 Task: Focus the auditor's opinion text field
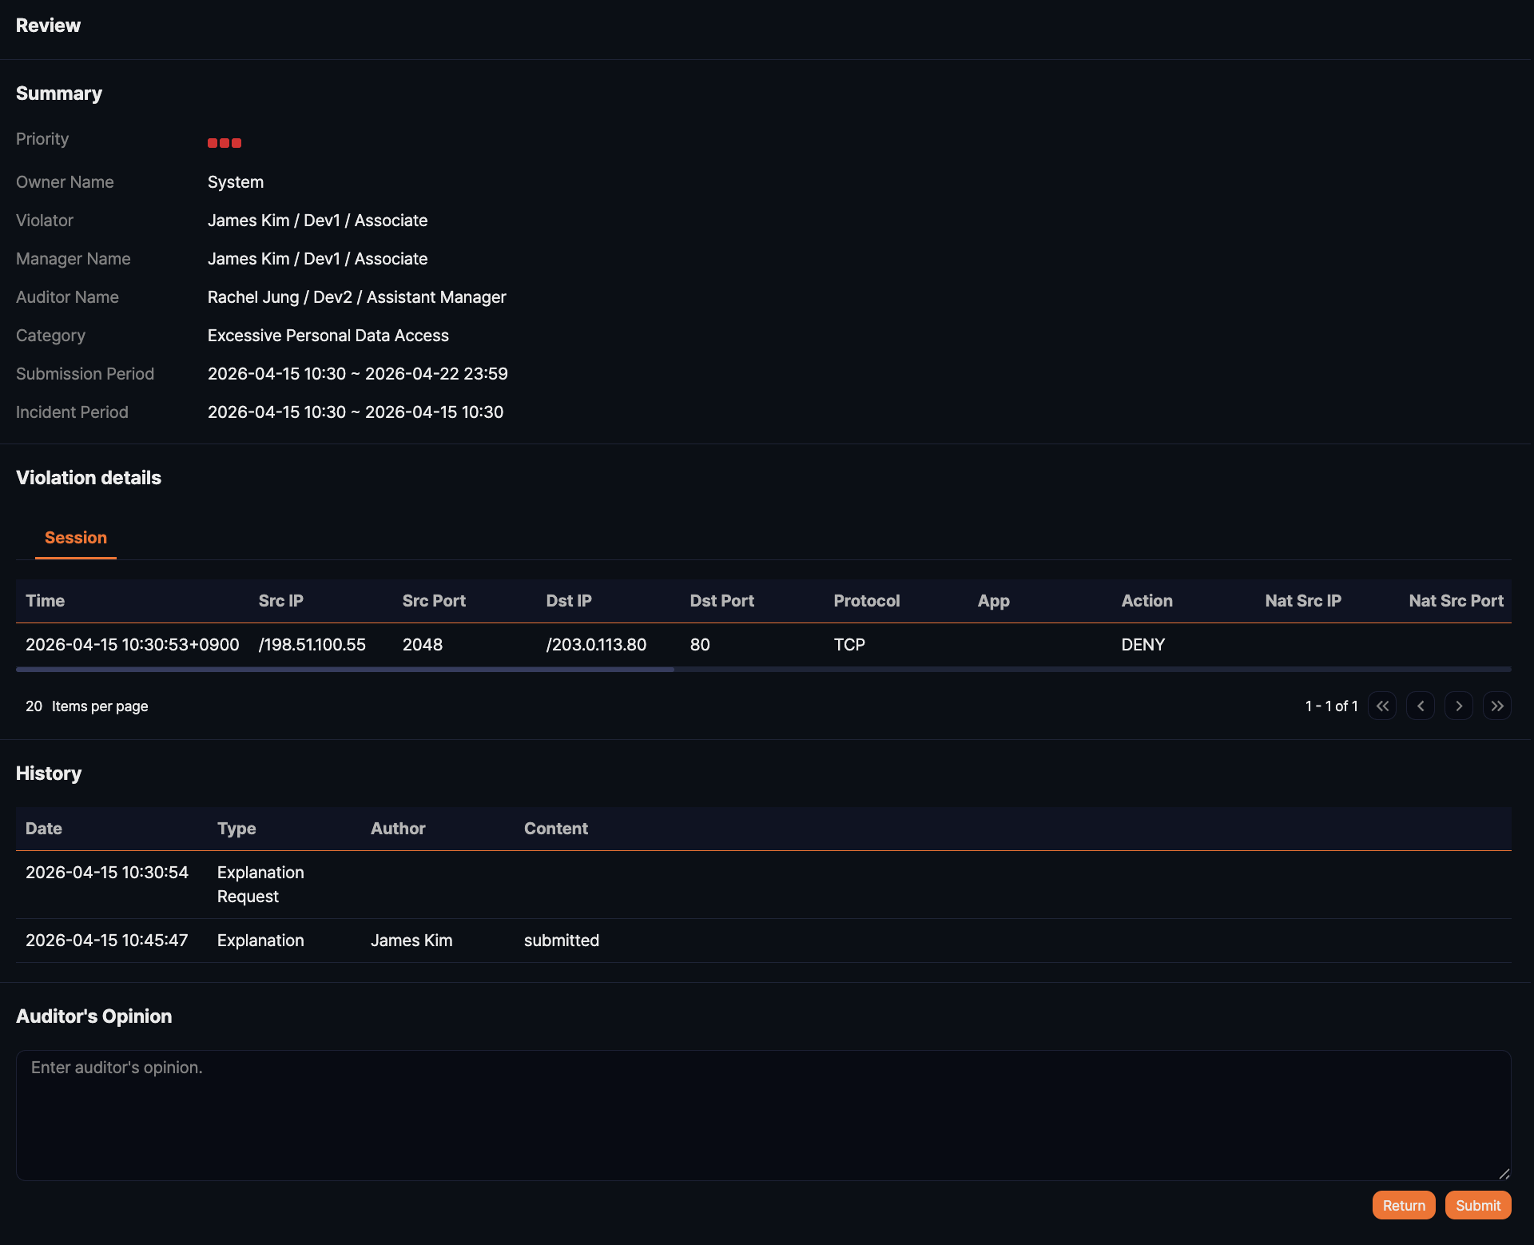[763, 1115]
